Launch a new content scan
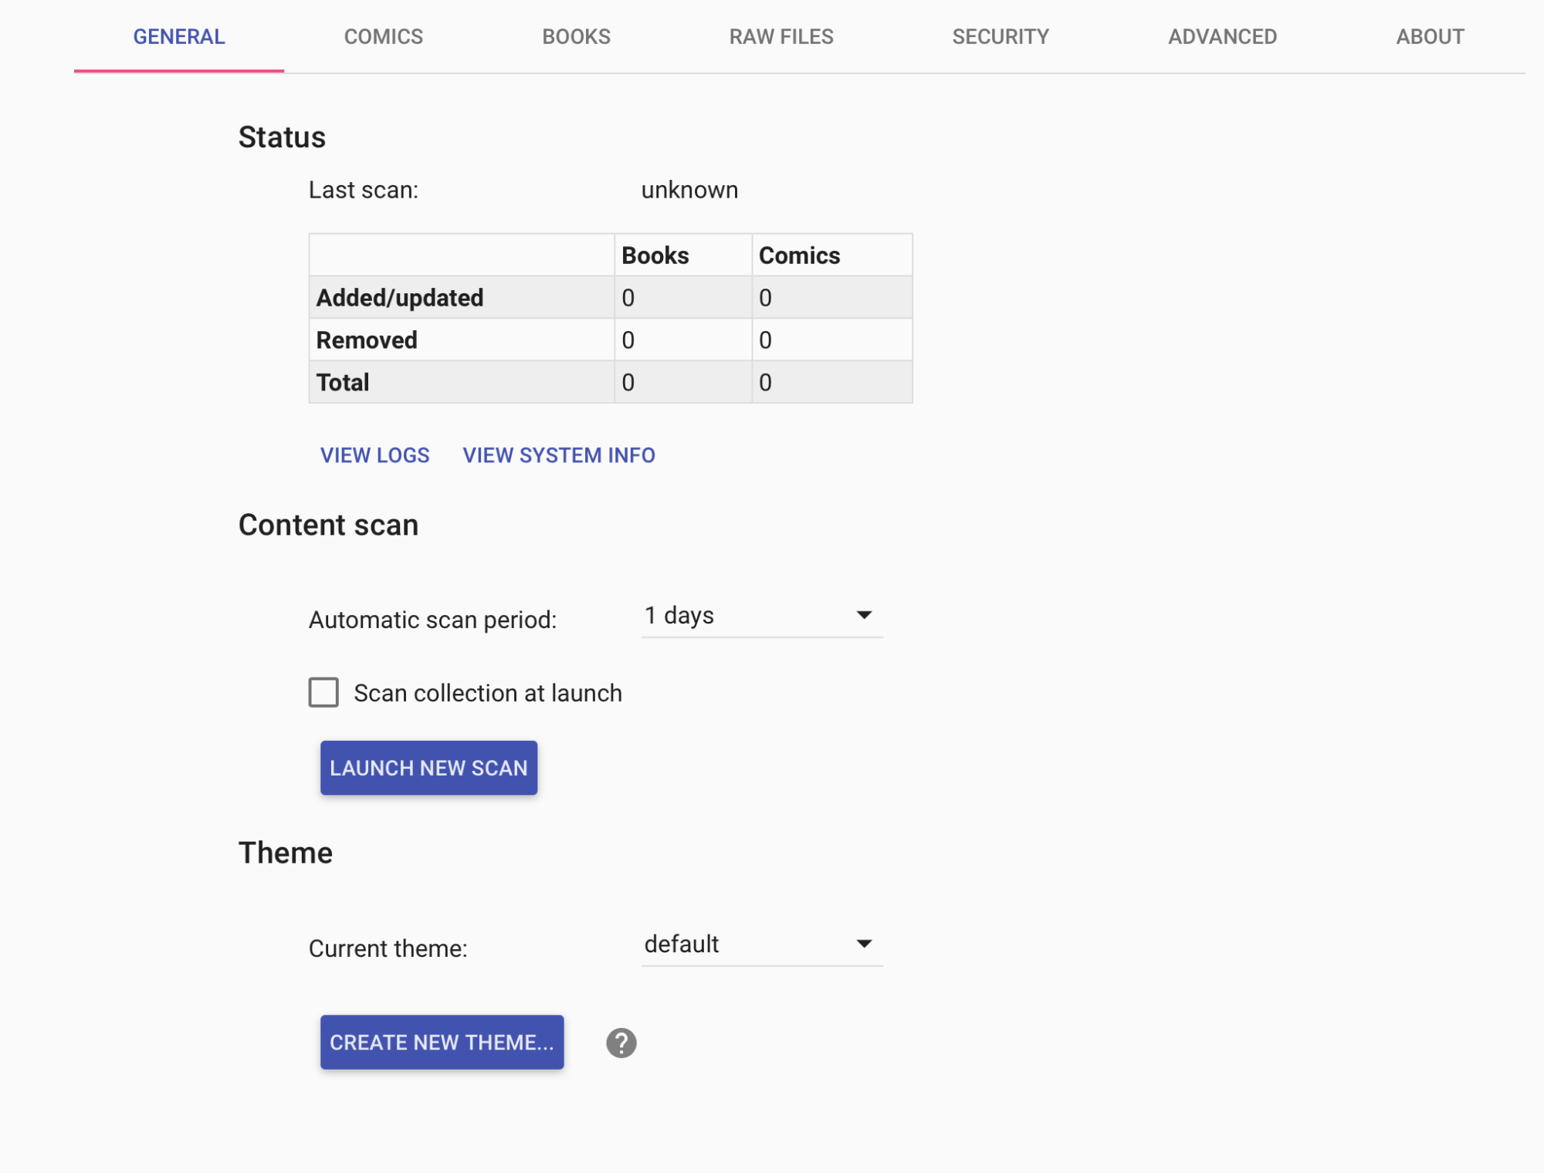The image size is (1544, 1173). coord(428,768)
